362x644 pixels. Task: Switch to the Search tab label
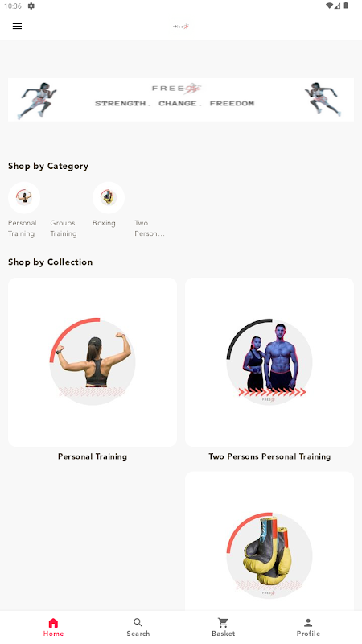point(138,634)
